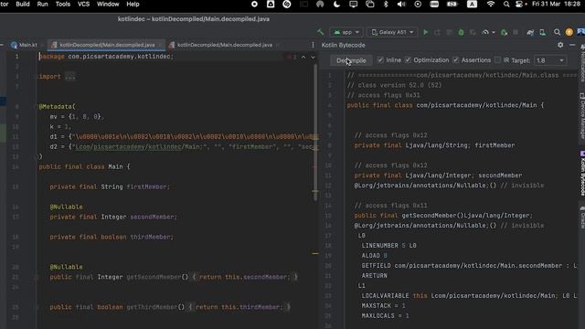
Task: Select the second Main.decompiled.java tab
Action: click(x=225, y=45)
